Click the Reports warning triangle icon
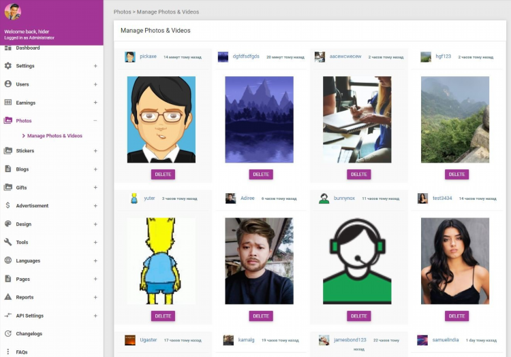Image resolution: width=511 pixels, height=357 pixels. pyautogui.click(x=7, y=297)
